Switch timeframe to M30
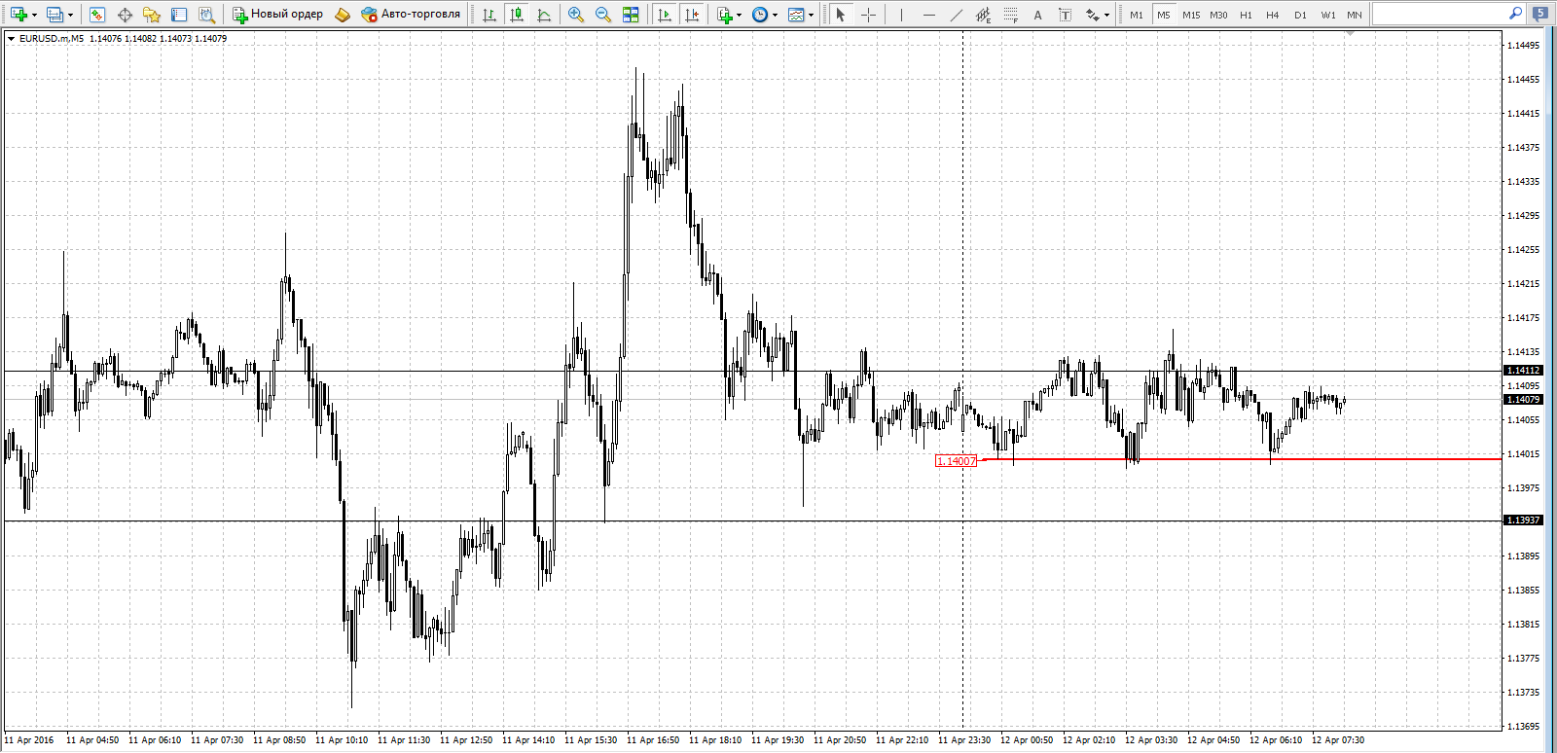 click(1218, 15)
